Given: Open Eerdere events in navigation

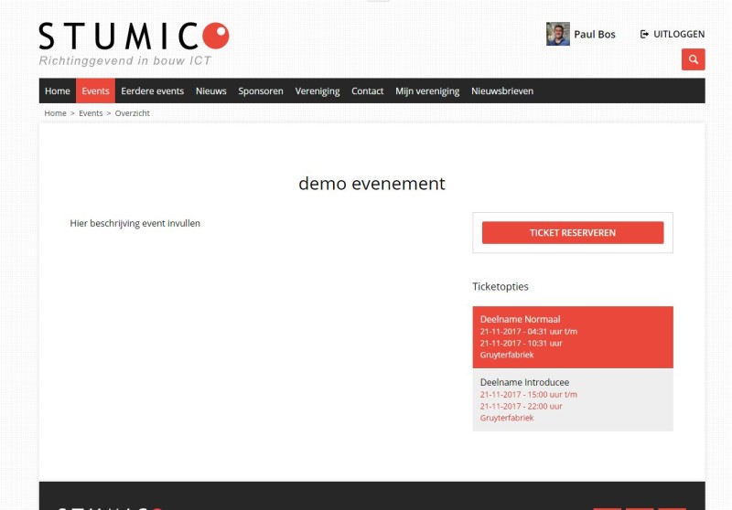Looking at the screenshot, I should 153,91.
